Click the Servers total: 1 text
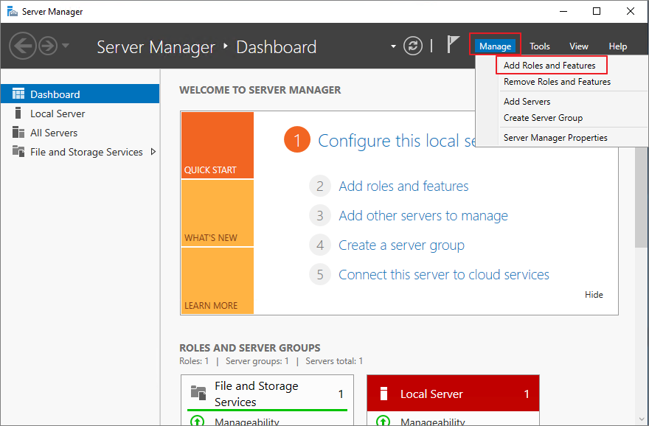 [334, 361]
